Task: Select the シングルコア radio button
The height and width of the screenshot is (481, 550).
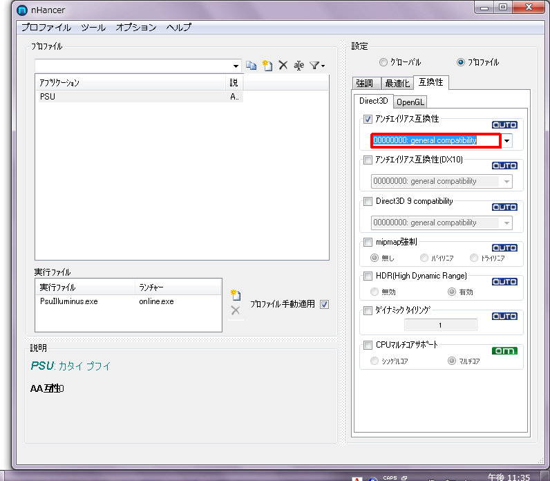Action: pyautogui.click(x=374, y=361)
